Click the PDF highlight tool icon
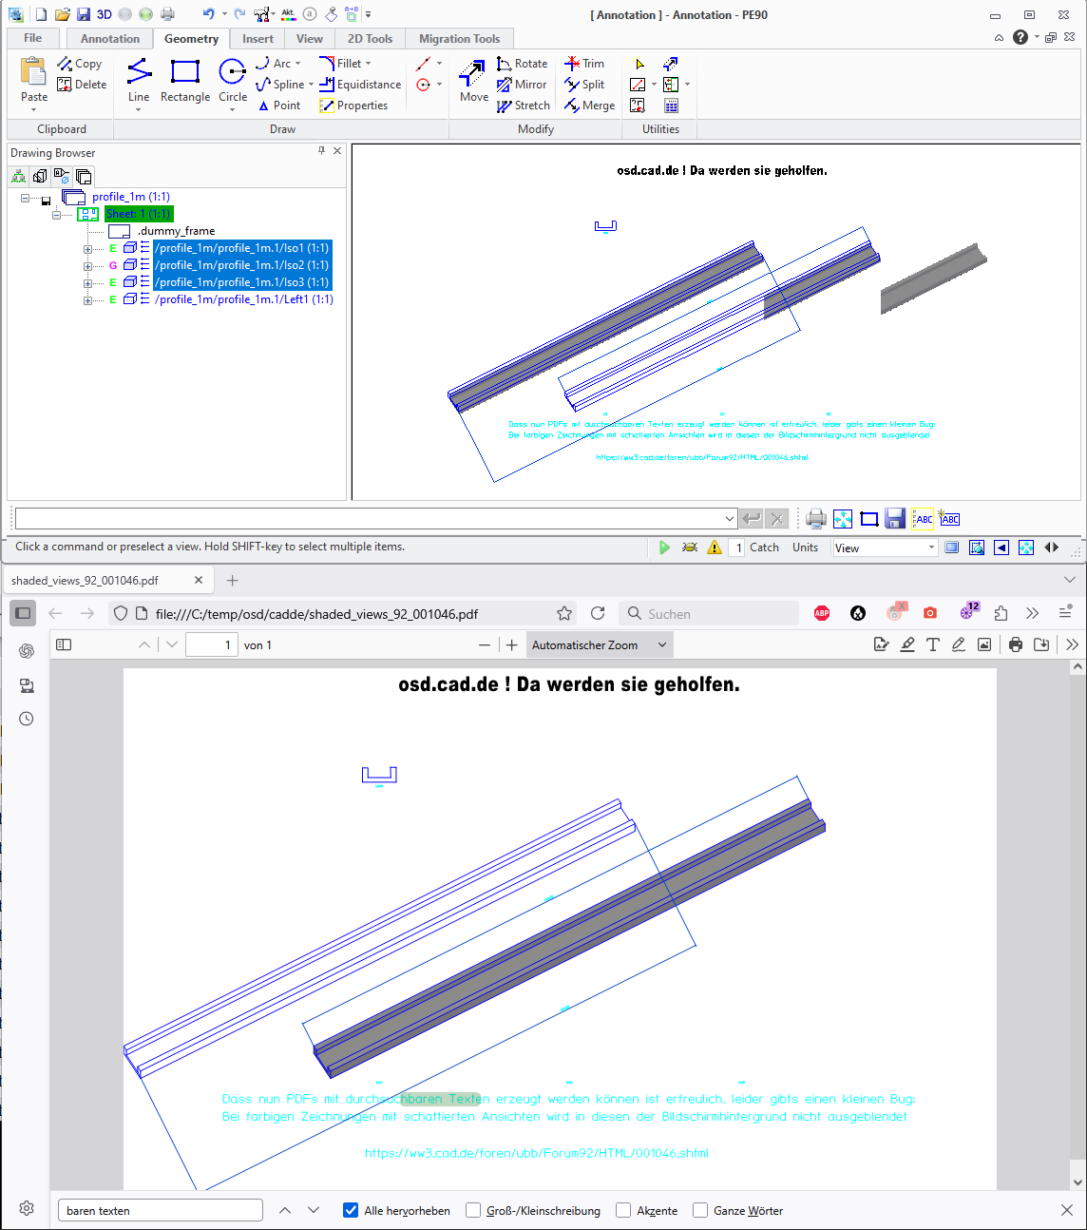This screenshot has width=1087, height=1230. 907,644
